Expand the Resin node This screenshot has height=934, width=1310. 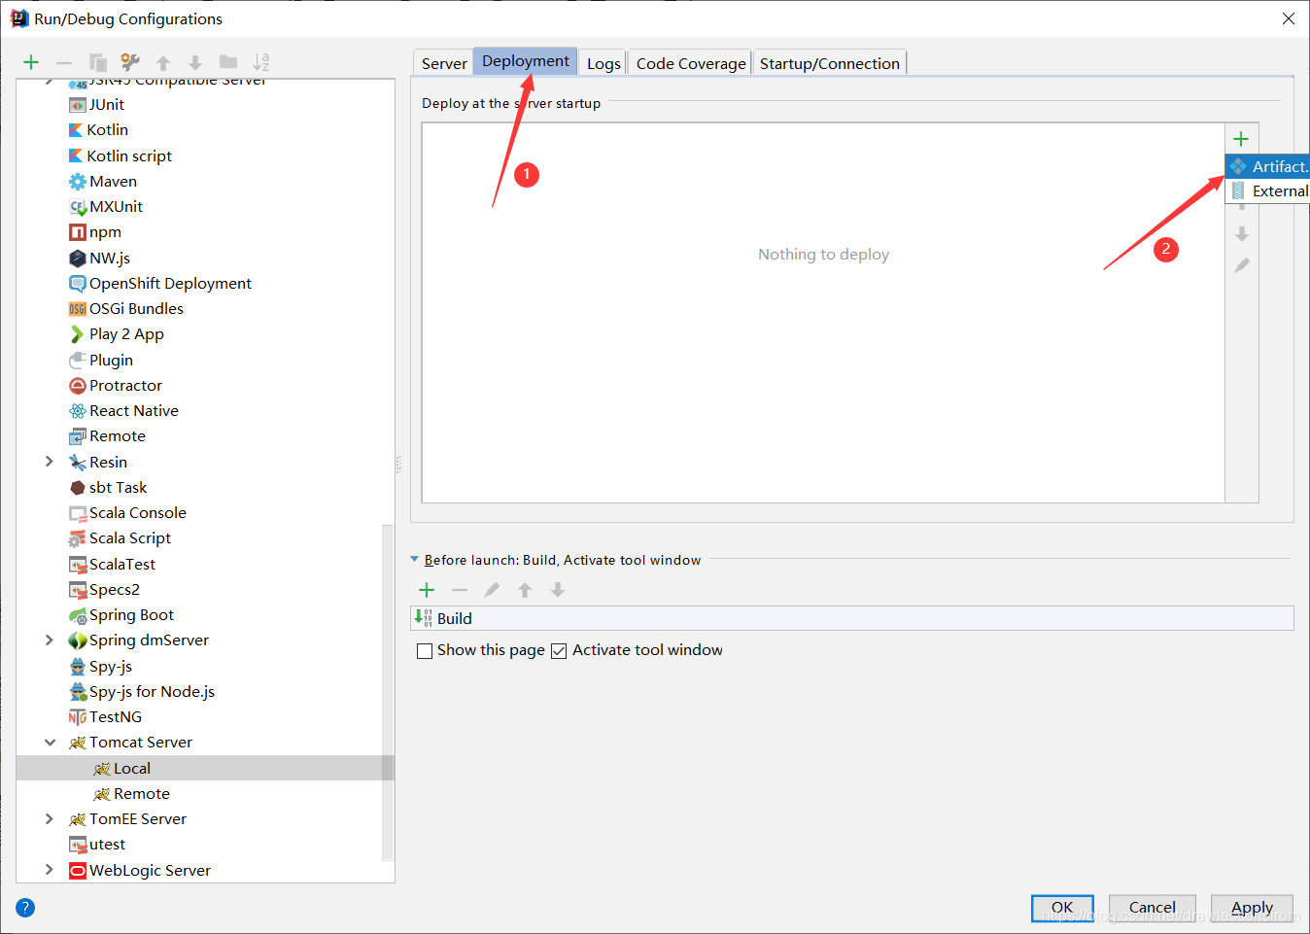tap(50, 462)
